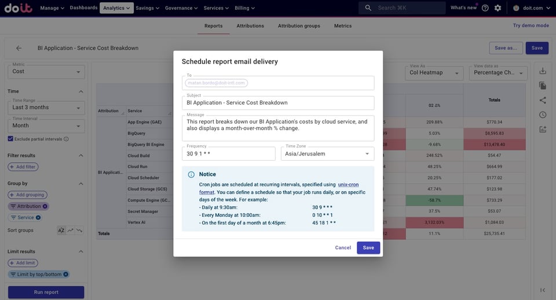Open the Dashboards menu item
Screen dimensions: 556x300
pyautogui.click(x=83, y=8)
